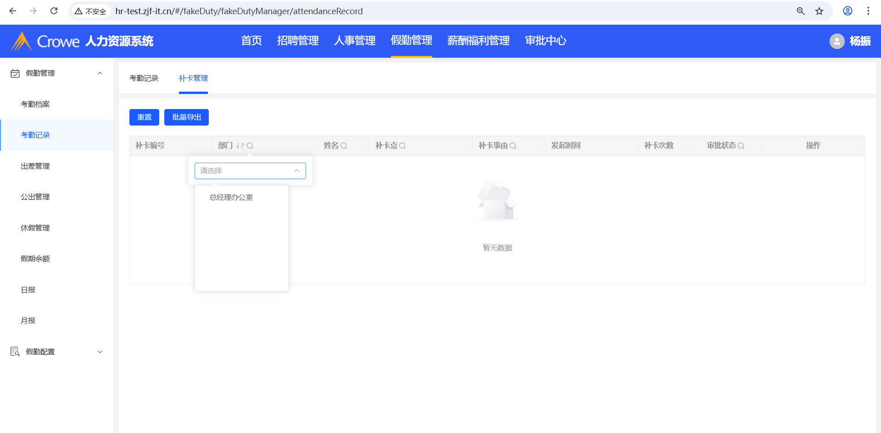This screenshot has height=433, width=881.
Task: Click the 批量导出 button
Action: (x=186, y=117)
